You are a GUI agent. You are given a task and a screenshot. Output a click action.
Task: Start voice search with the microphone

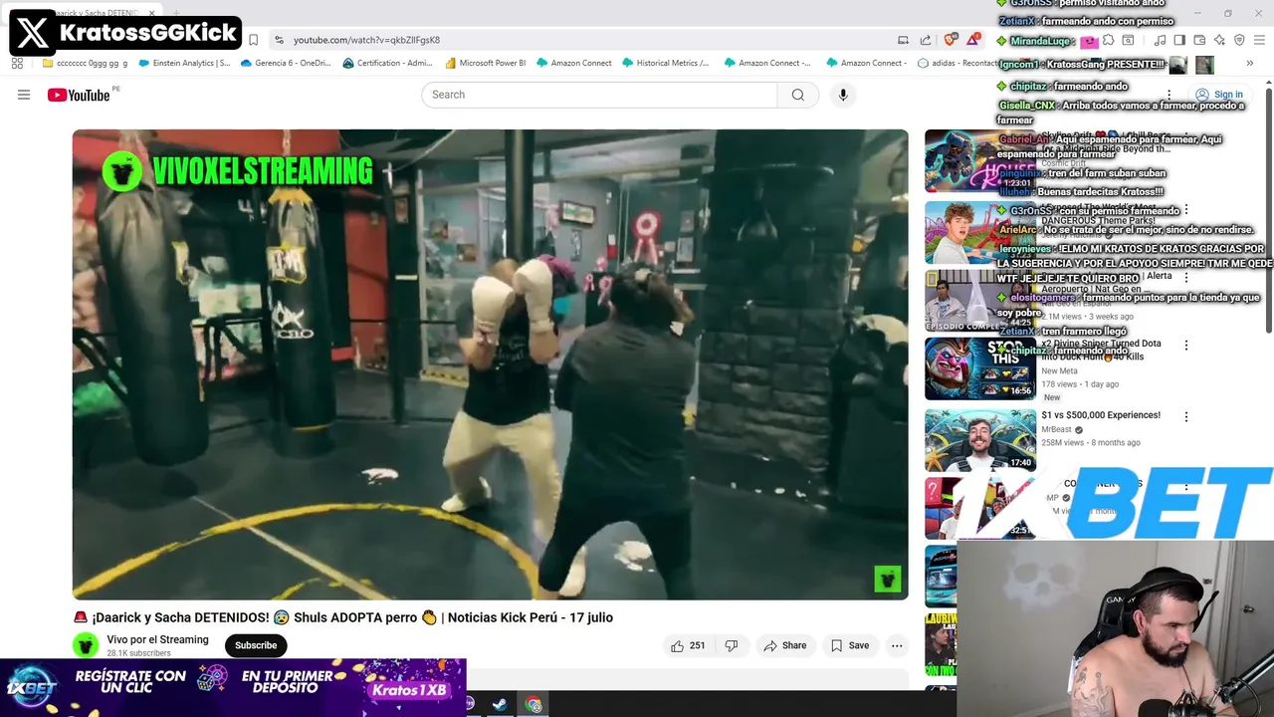pyautogui.click(x=843, y=95)
